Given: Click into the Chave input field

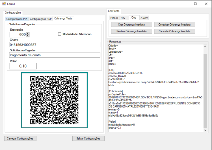Looking at the screenshot, I should pos(55,44).
